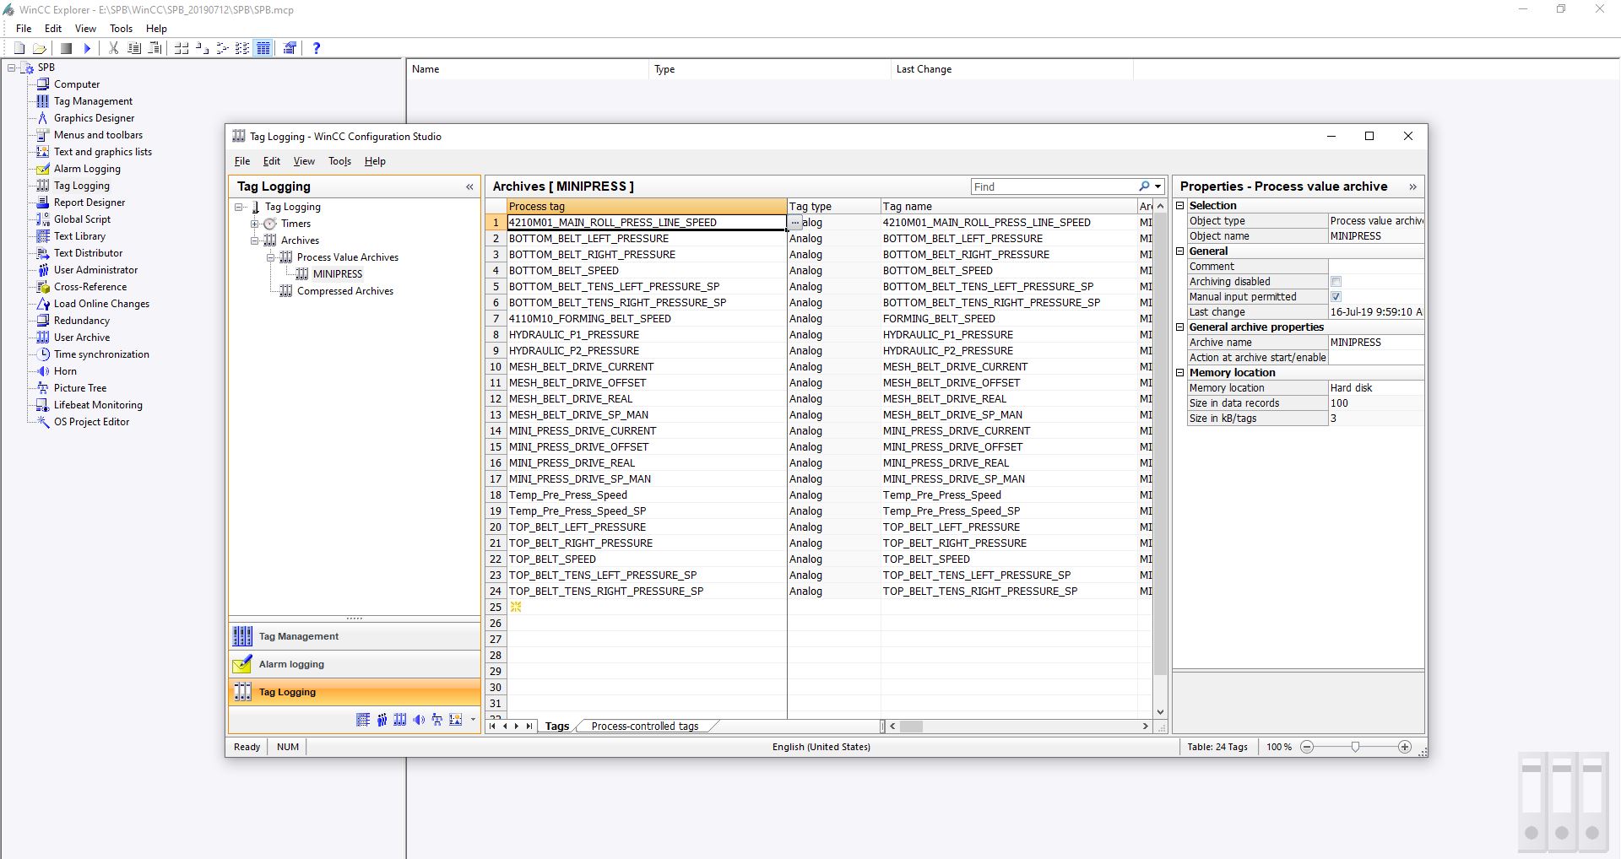Collapse the Memory location property group
Screen dimensions: 1621x859
(x=1180, y=373)
